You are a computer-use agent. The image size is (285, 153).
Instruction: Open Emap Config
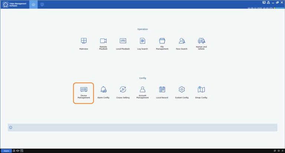[x=202, y=89]
